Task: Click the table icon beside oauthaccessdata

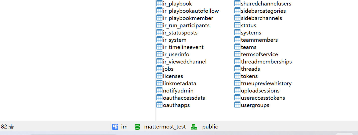Action: 159,97
